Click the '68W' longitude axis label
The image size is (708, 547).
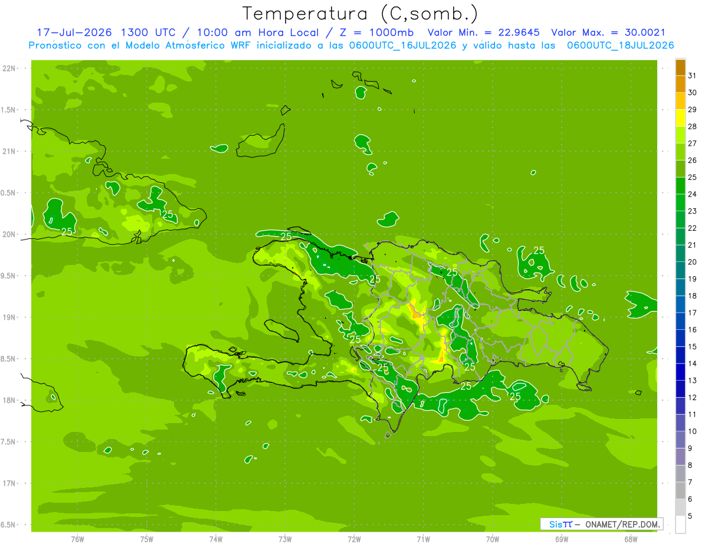point(631,539)
